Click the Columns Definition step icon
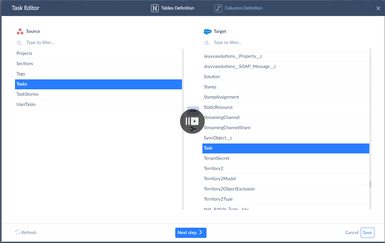385x243 pixels. [218, 8]
